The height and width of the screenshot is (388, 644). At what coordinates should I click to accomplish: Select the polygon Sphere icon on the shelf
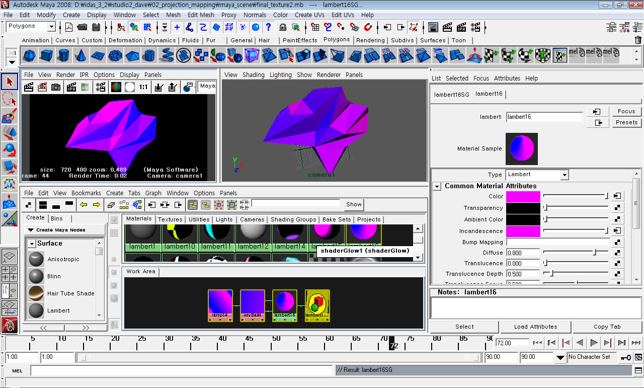[29, 55]
